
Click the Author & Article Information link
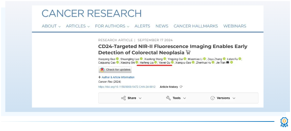(118, 77)
